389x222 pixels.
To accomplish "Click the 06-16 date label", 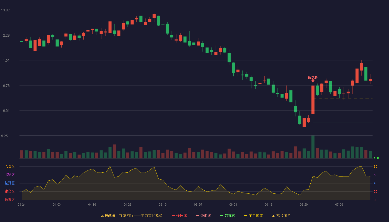I will point(268,205).
